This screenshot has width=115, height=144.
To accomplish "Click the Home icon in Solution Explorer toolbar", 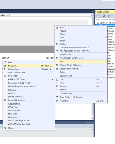I will (104, 16).
